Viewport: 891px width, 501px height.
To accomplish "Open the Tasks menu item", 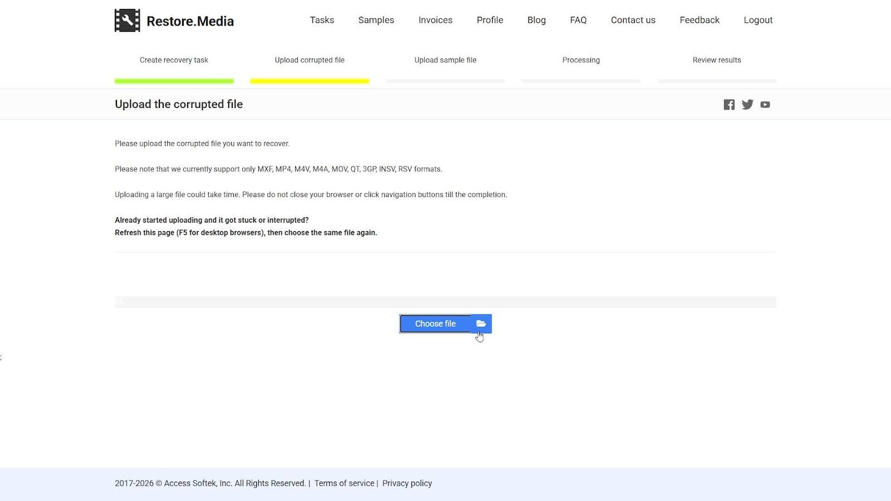I will click(321, 20).
